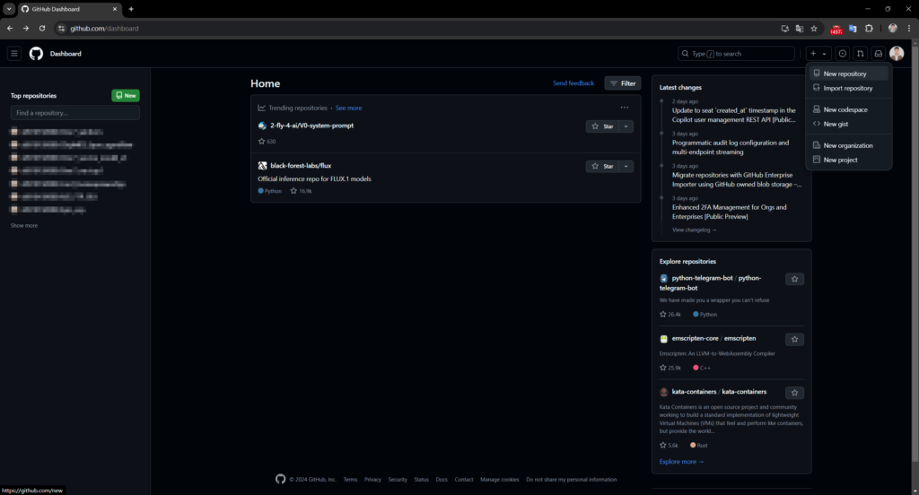Open the Security footer link

click(398, 479)
